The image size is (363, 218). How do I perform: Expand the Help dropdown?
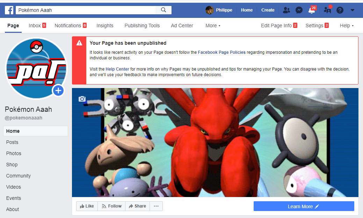[347, 26]
